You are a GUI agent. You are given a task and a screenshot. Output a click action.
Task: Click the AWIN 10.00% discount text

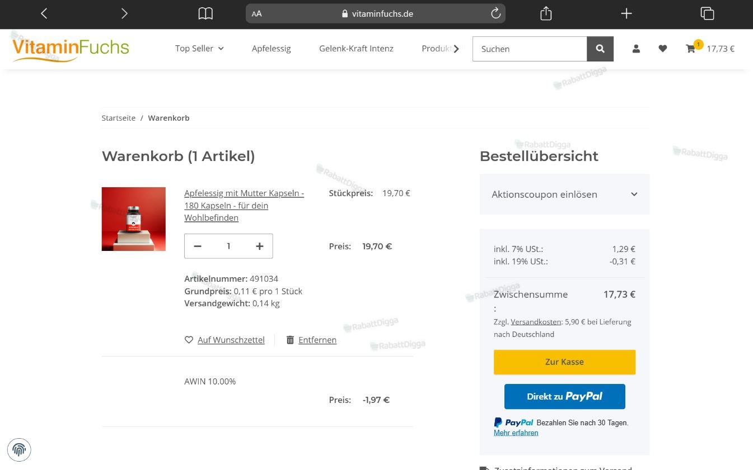(210, 381)
